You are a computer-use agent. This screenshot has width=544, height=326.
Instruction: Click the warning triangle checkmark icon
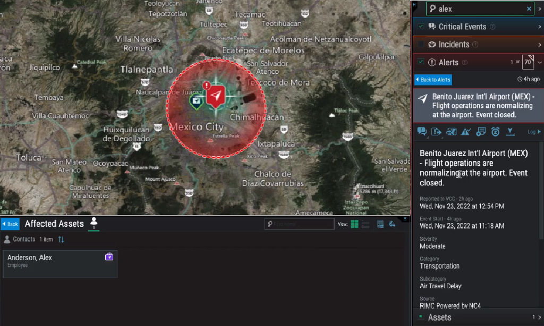pyautogui.click(x=465, y=132)
